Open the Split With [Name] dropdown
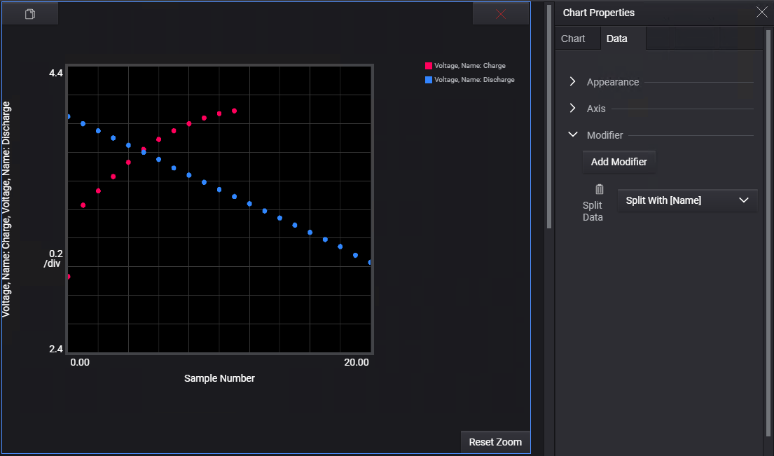The image size is (774, 456). pyautogui.click(x=687, y=200)
